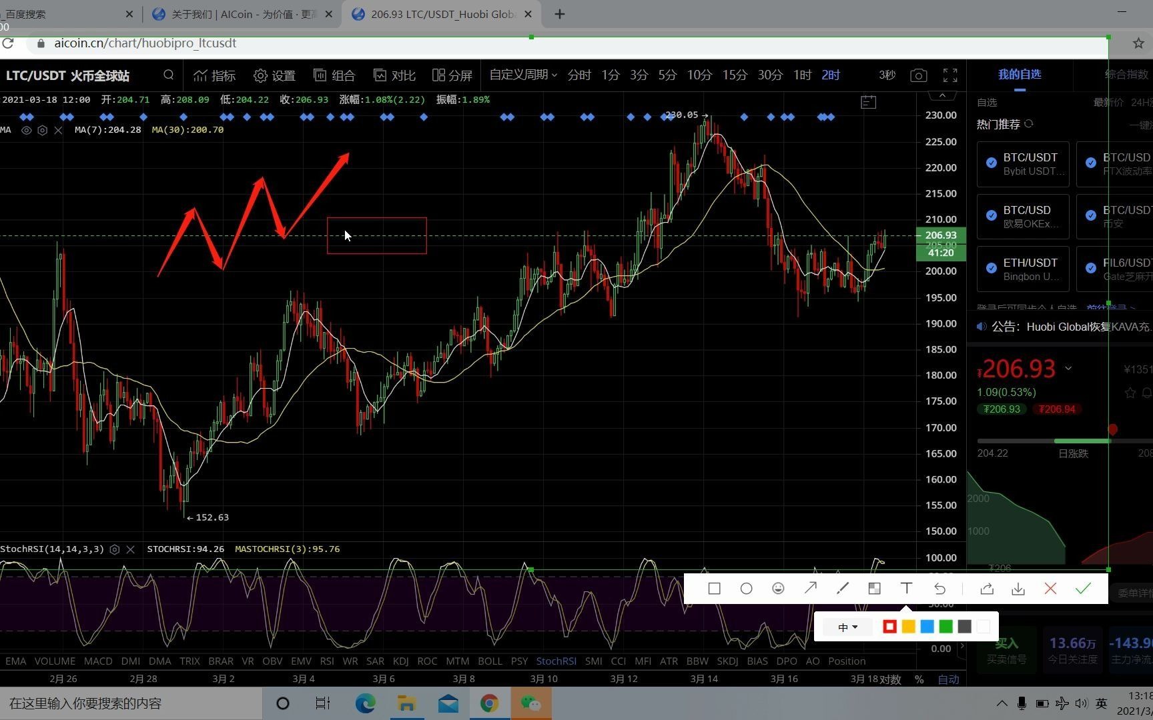Click the 买入 buy button

pyautogui.click(x=1007, y=643)
